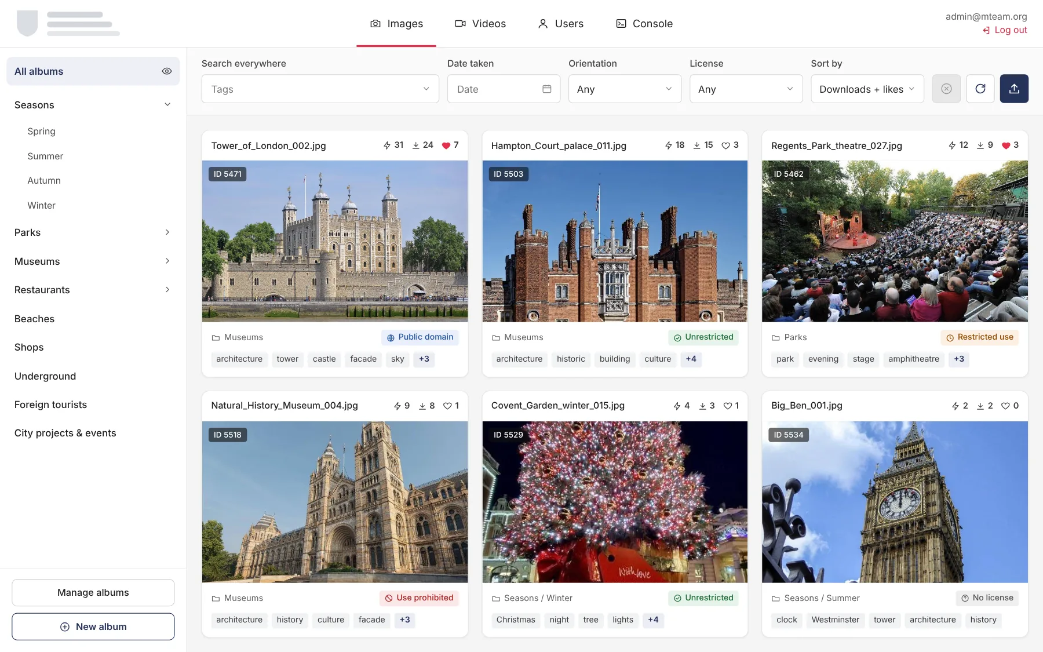Image resolution: width=1043 pixels, height=652 pixels.
Task: Expand the Parks album group
Action: point(167,232)
